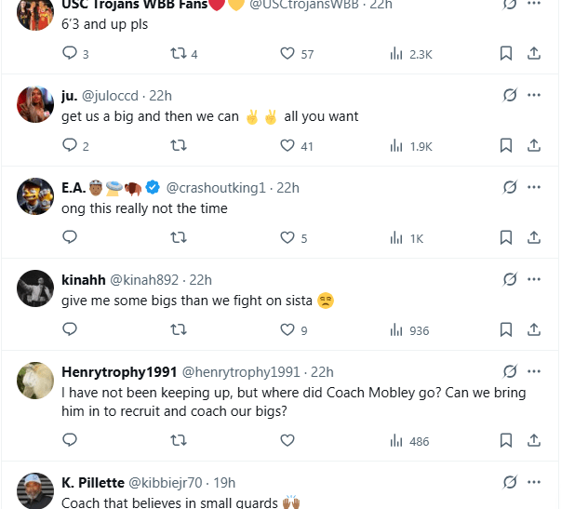Screen dimensions: 561x509
Task: Share Henrytrophy1991's Coach Mobley tweet
Action: [x=534, y=440]
